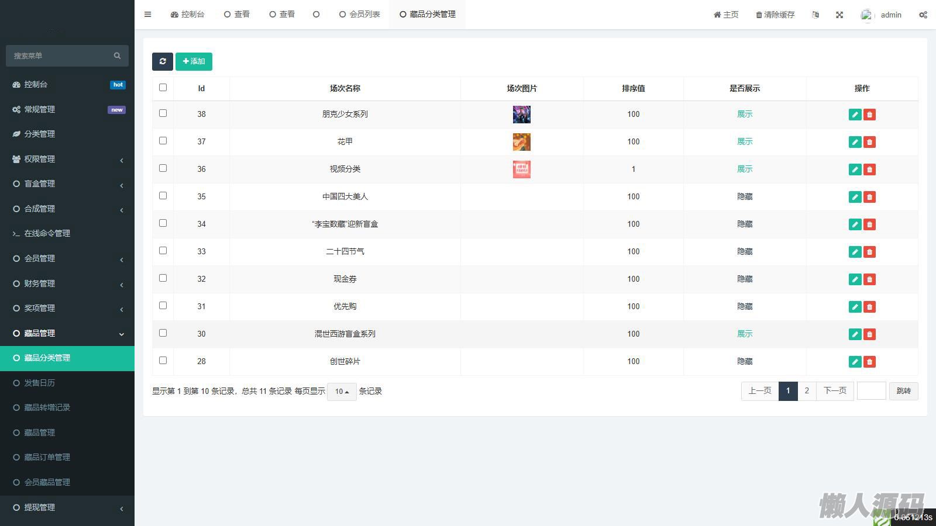
Task: Click the refresh icon button above table
Action: (x=163, y=61)
